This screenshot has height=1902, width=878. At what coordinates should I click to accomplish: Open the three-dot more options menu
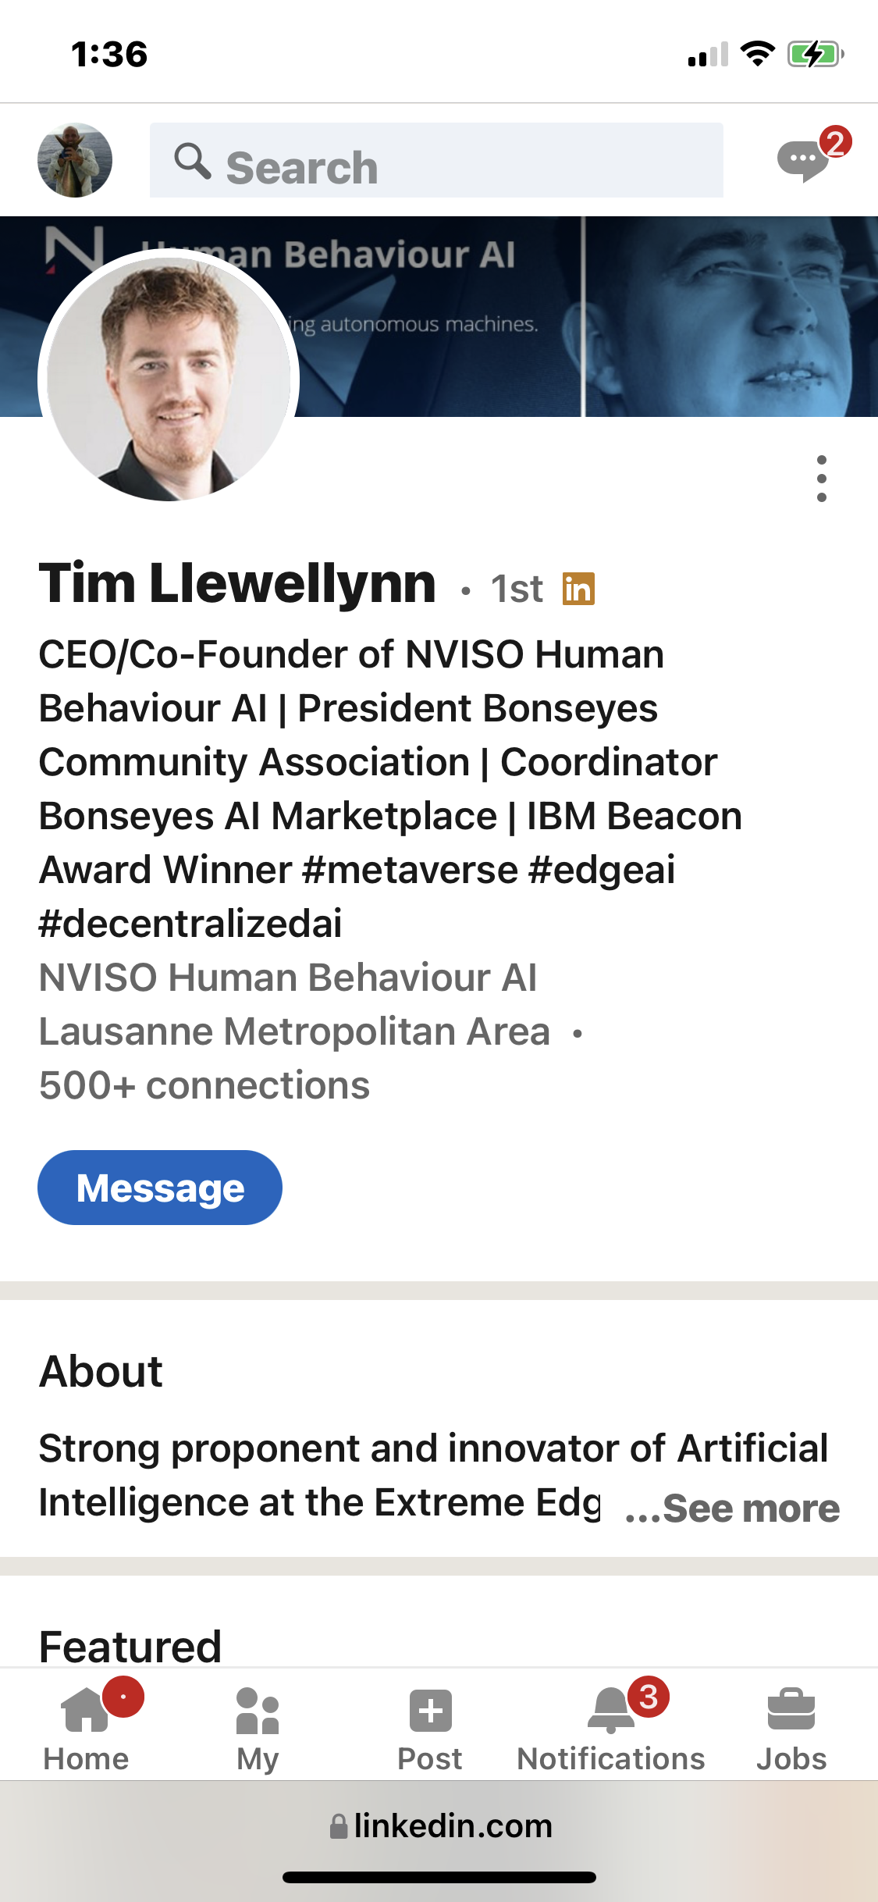pyautogui.click(x=821, y=479)
